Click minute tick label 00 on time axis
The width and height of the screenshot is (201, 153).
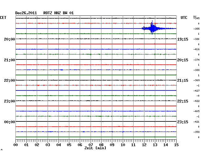pyautogui.click(x=16, y=145)
